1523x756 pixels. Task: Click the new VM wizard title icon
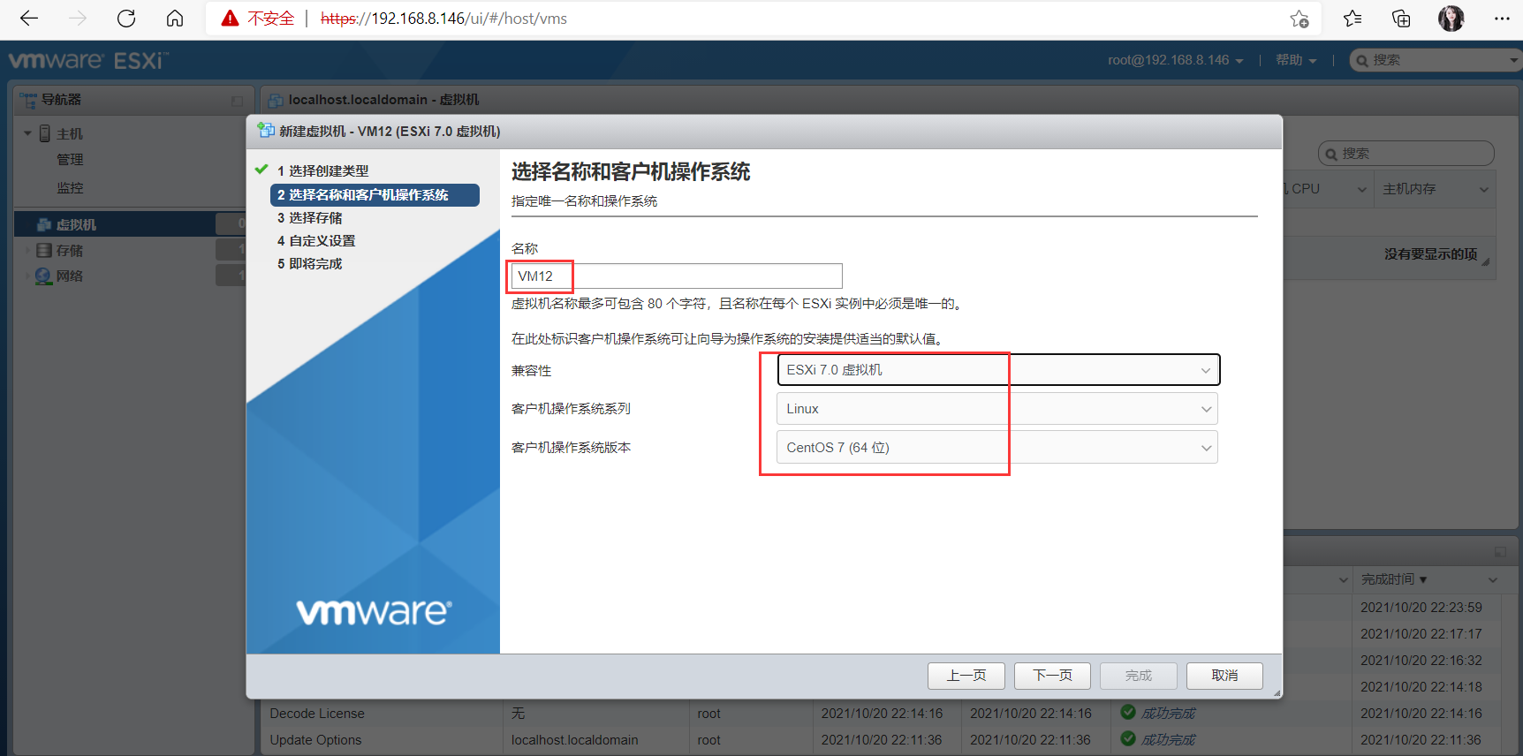(265, 131)
